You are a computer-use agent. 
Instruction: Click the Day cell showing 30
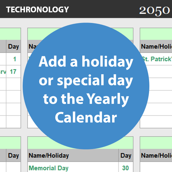pos(126,168)
